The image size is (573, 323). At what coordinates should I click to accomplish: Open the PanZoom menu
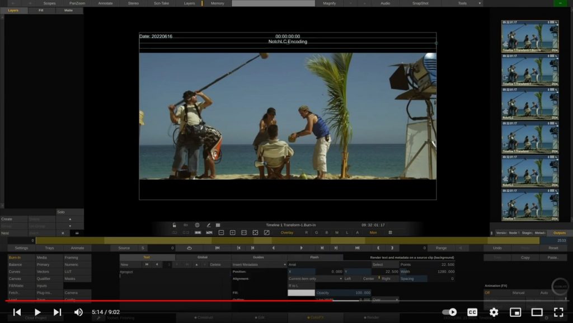77,3
